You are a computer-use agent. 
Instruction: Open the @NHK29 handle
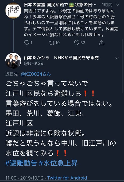tap(34, 63)
